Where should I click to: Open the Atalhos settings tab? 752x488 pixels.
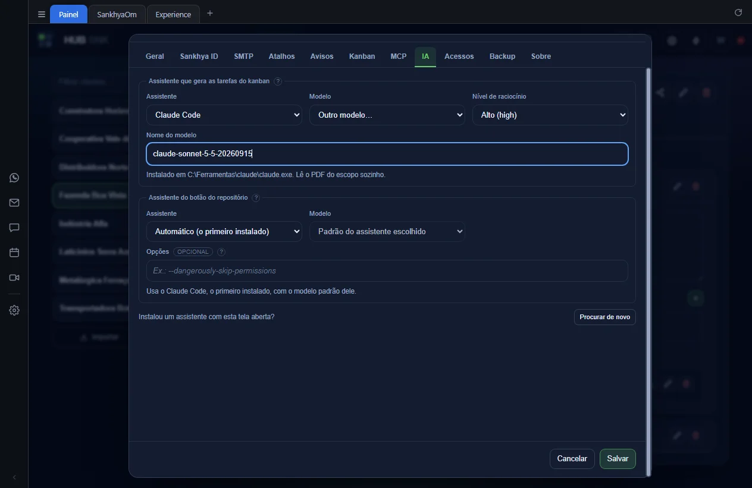tap(281, 56)
